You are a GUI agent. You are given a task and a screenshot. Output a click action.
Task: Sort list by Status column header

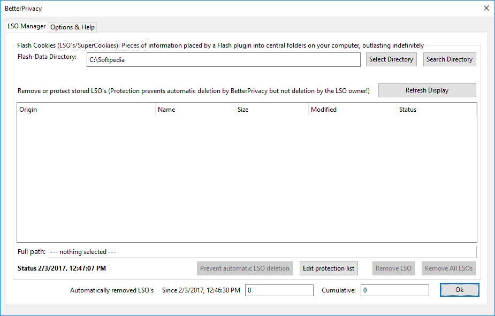point(437,110)
